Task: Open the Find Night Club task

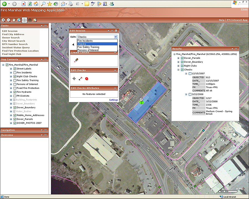Action: click(x=12, y=54)
